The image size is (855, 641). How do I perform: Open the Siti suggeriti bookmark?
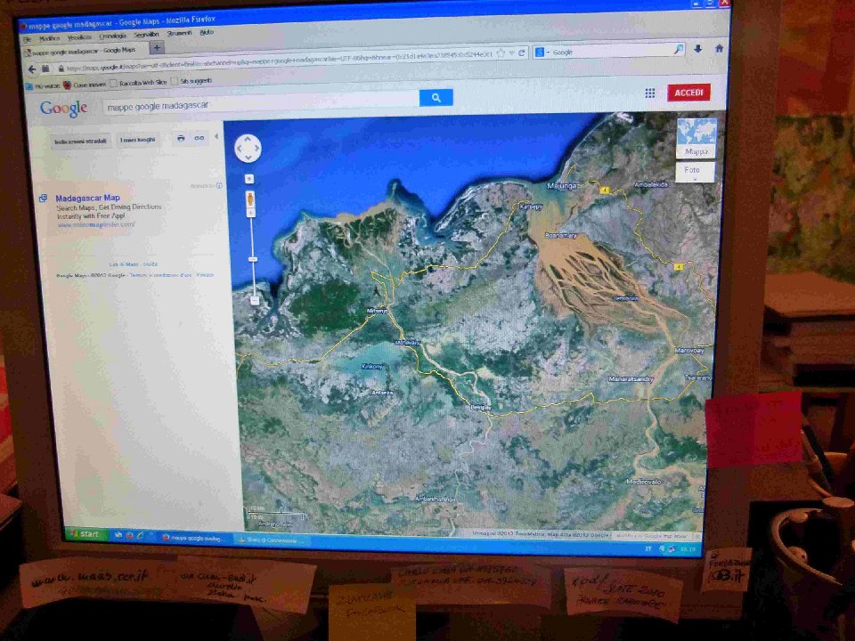click(x=191, y=81)
